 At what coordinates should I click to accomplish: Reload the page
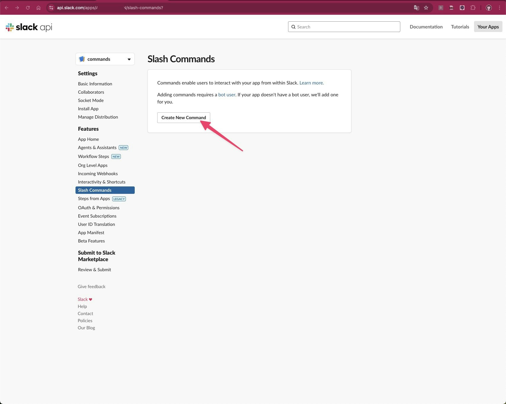(28, 8)
